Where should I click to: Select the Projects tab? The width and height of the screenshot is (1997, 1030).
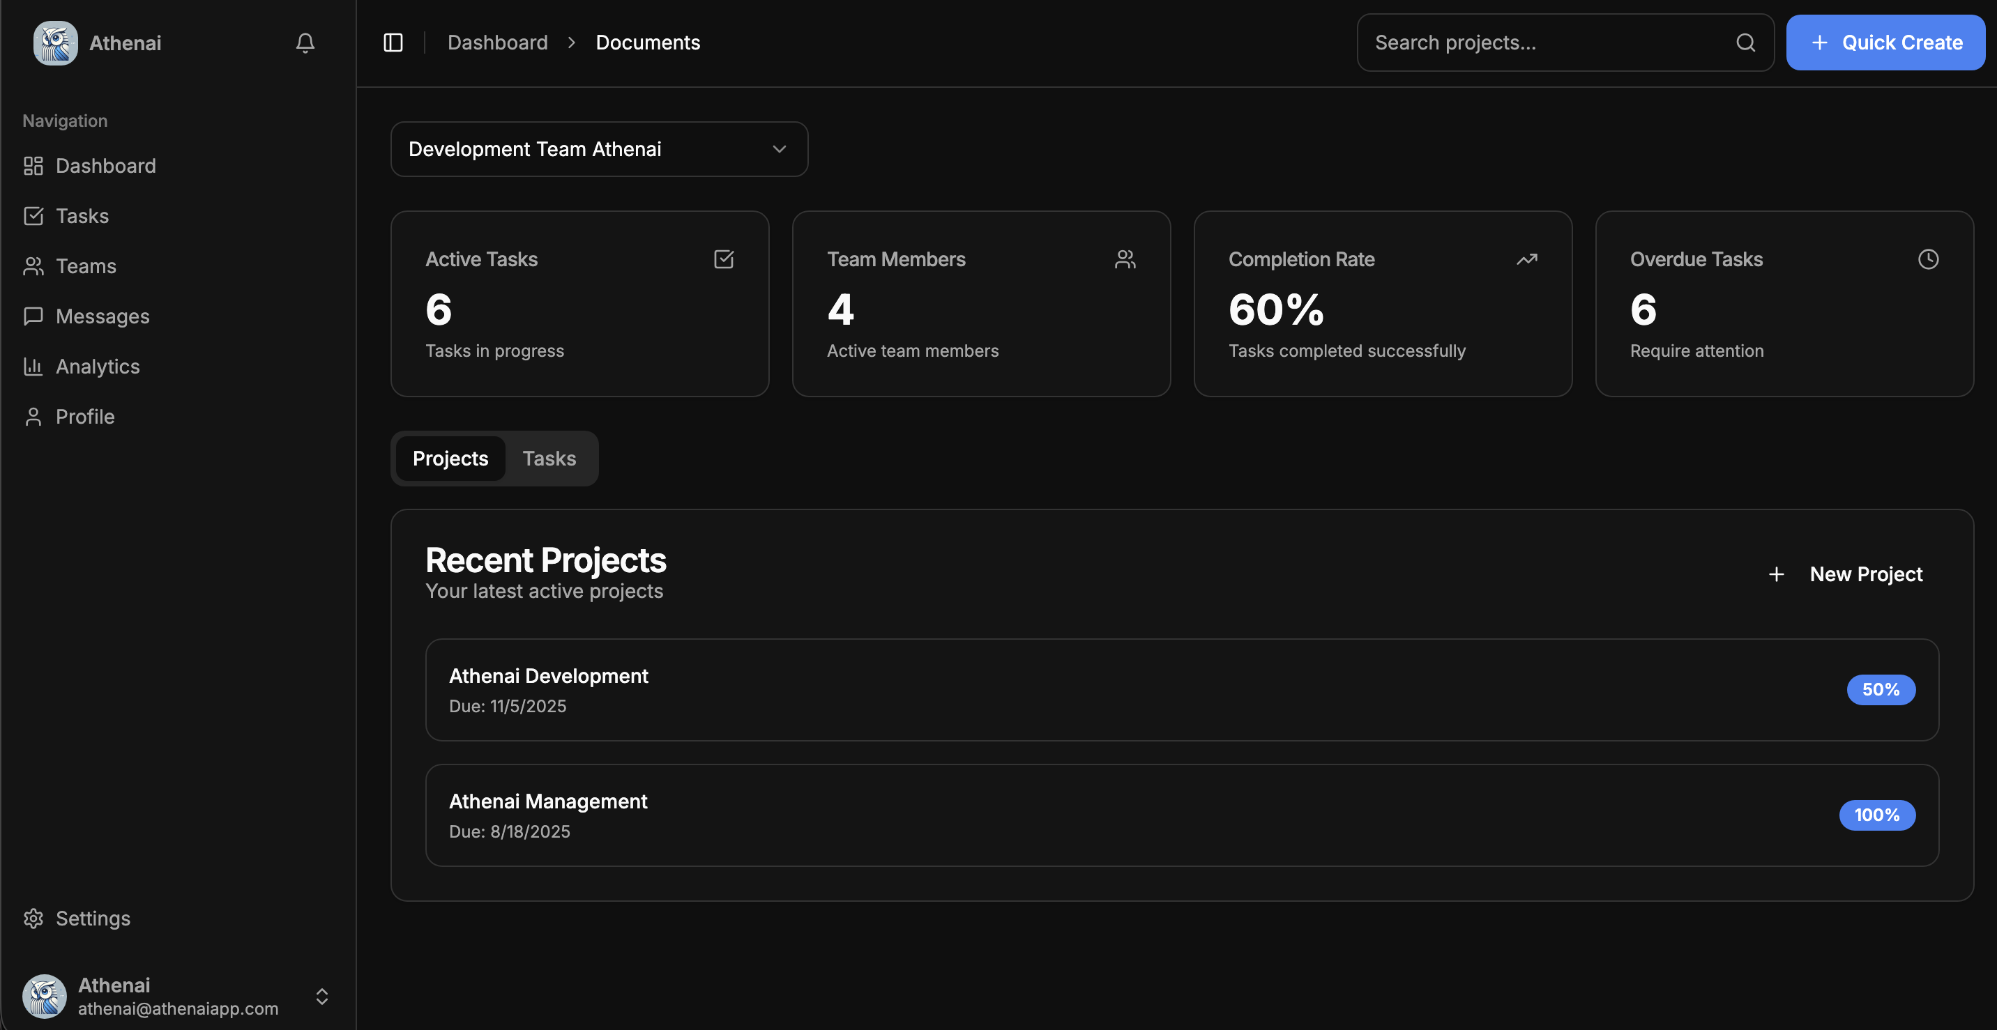[x=450, y=458]
